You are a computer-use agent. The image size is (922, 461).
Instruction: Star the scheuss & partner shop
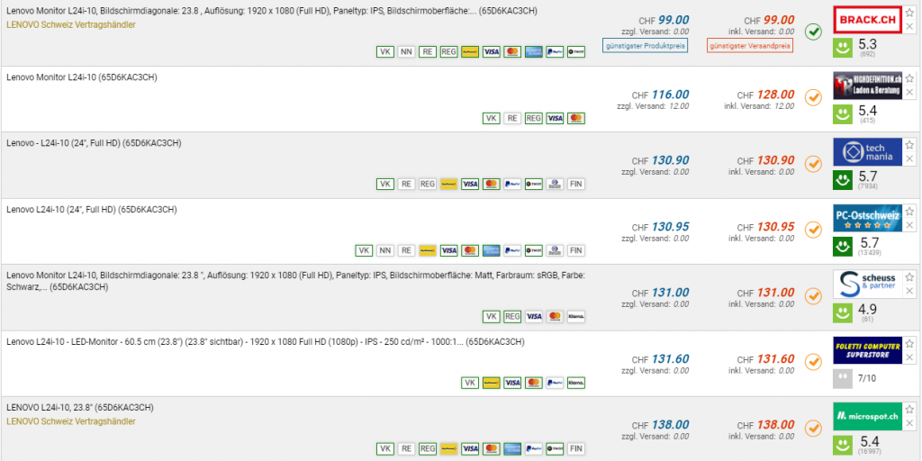point(909,276)
